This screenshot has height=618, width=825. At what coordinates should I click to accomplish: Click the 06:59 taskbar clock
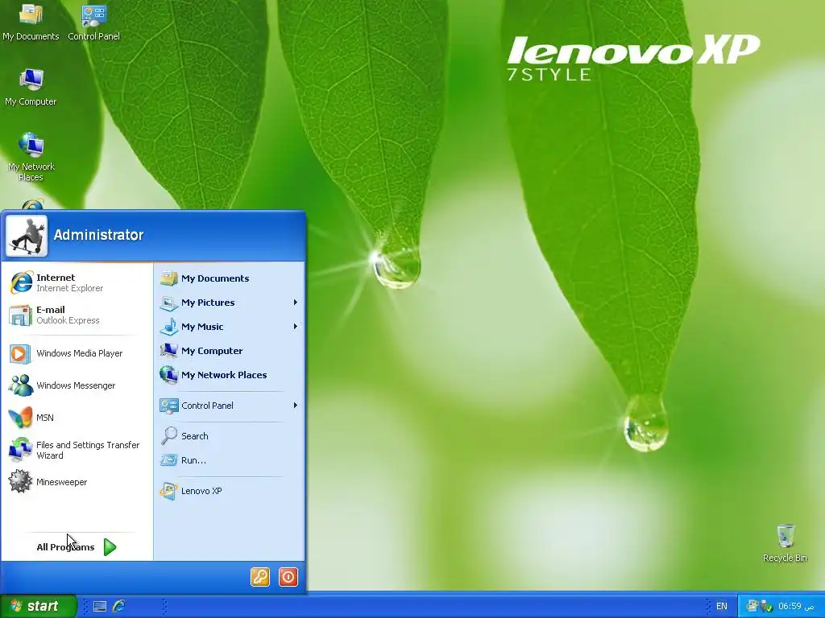point(795,606)
